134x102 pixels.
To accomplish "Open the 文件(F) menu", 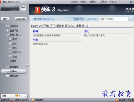I will pos(74,2).
